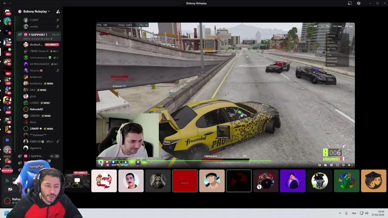
Task: Click the NOUVEAU unread indicator
Action: pos(7,170)
